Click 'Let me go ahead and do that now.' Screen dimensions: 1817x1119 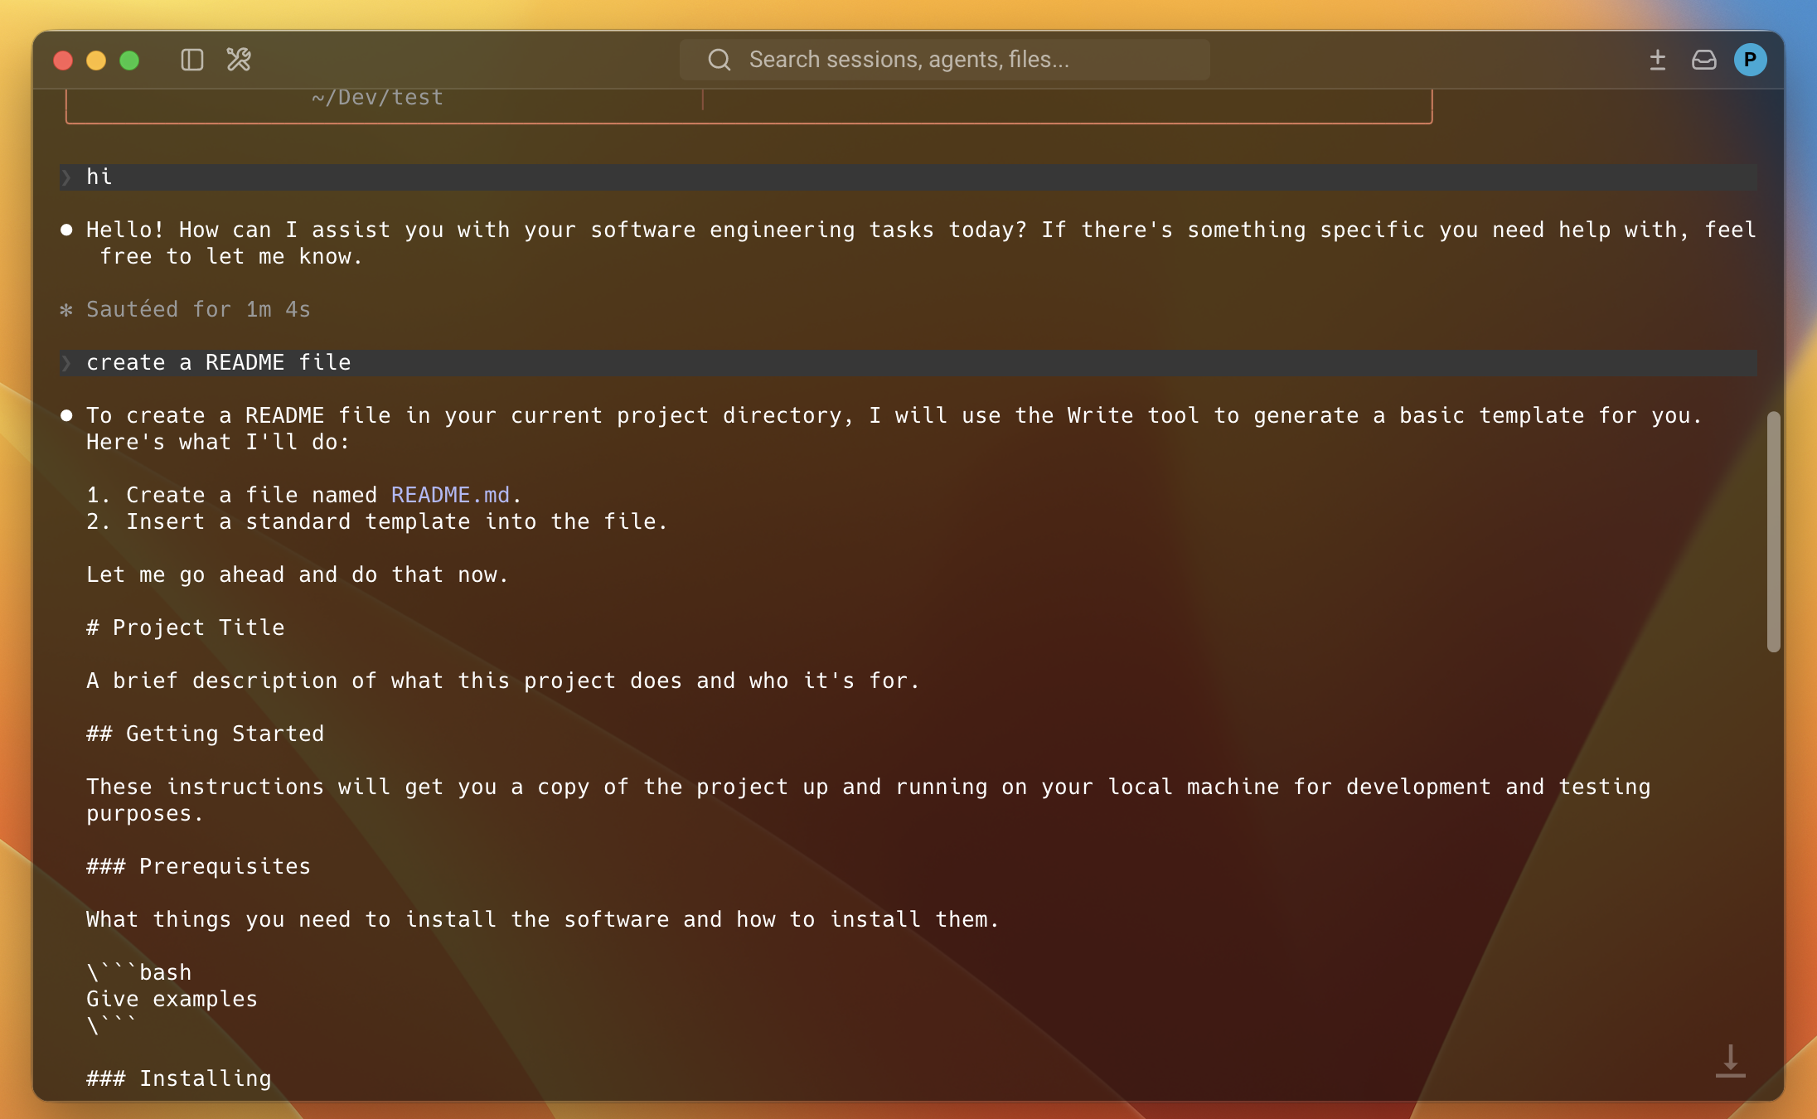coord(297,574)
